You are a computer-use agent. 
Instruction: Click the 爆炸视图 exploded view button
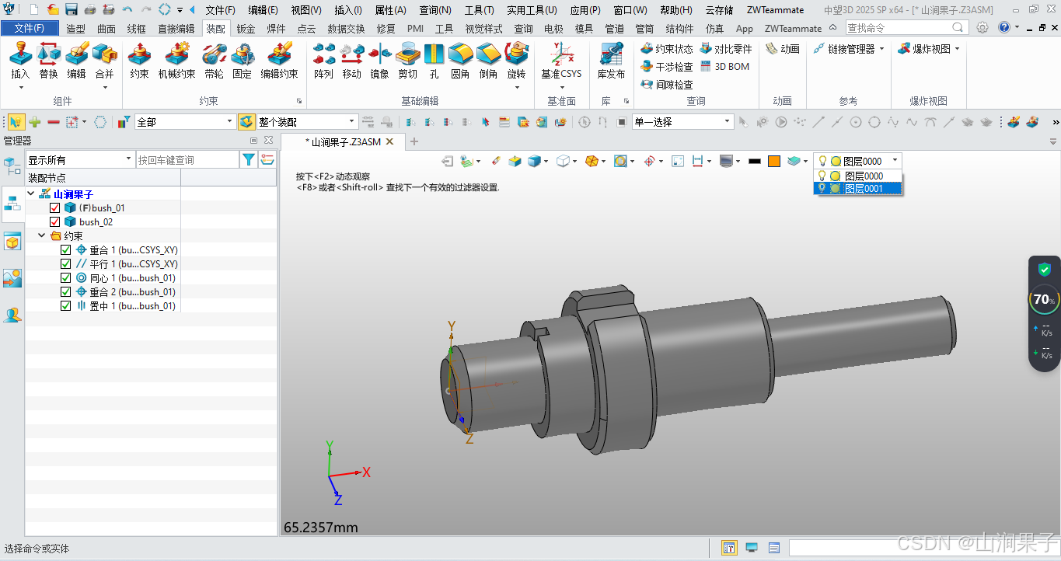point(924,49)
